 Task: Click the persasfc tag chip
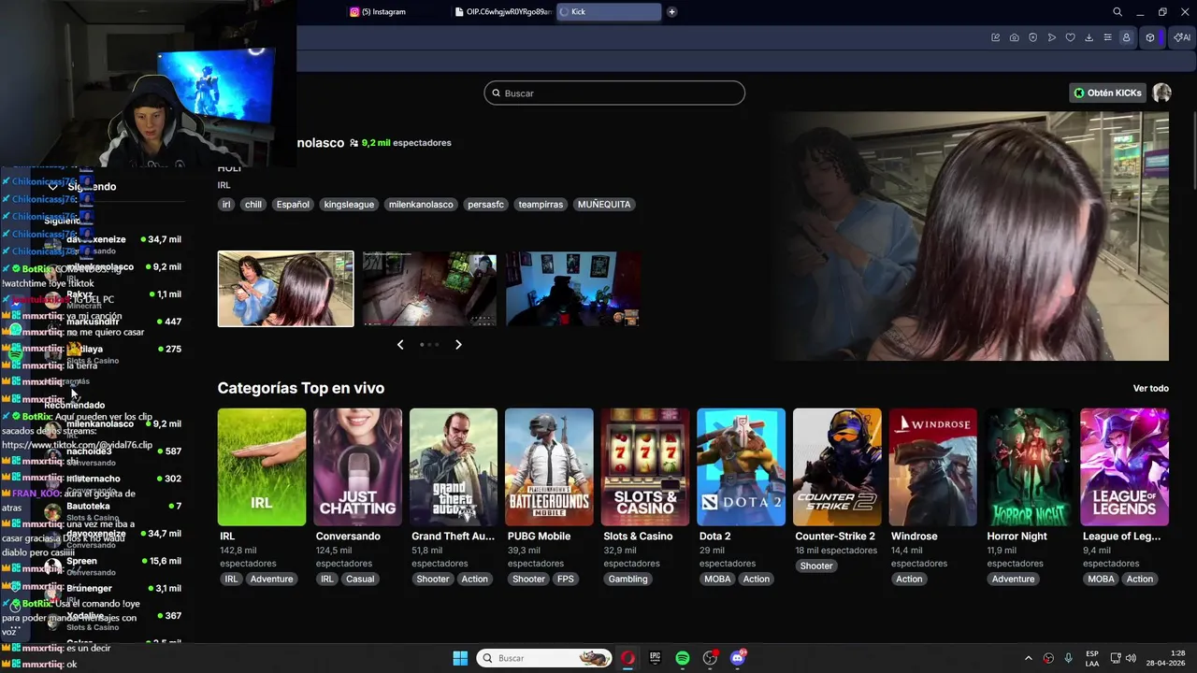(485, 204)
